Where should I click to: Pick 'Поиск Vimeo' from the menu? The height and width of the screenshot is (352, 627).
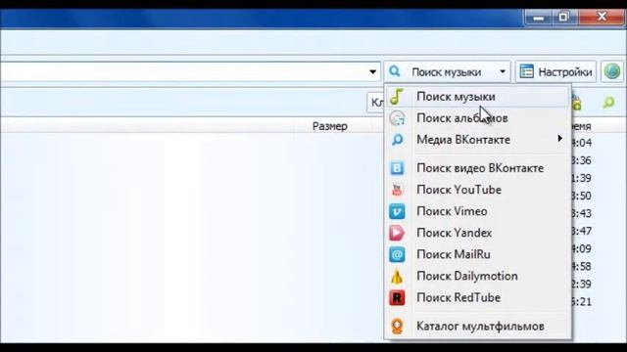click(x=477, y=211)
